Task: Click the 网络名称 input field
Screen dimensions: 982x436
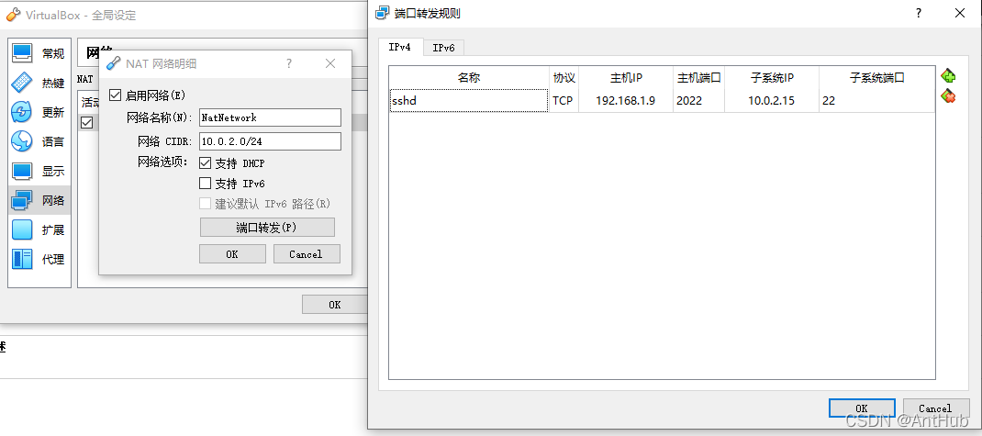Action: [x=271, y=117]
